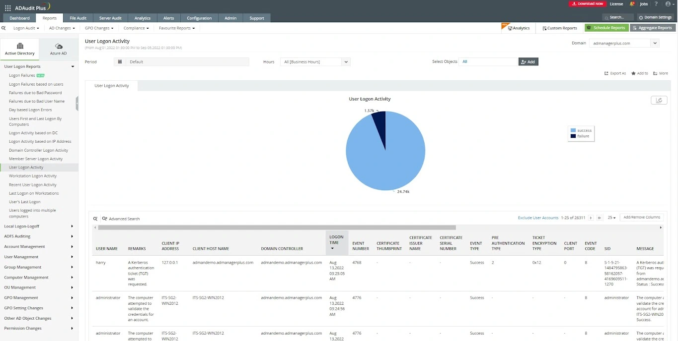The image size is (678, 341).
Task: Open the user account profile icon
Action: 668,4
